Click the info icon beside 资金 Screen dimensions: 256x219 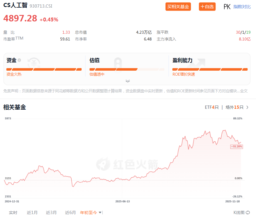[19, 60]
